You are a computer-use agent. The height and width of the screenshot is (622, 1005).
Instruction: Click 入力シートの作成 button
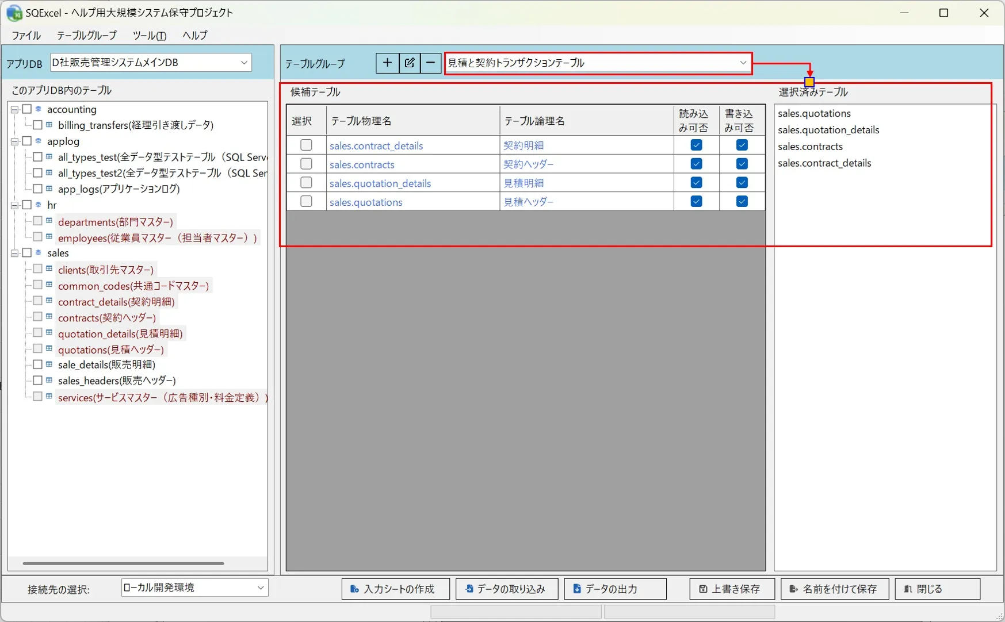click(x=395, y=589)
